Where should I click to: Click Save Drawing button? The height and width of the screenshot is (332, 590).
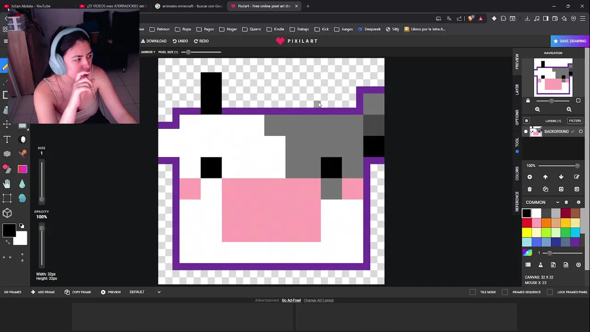570,41
